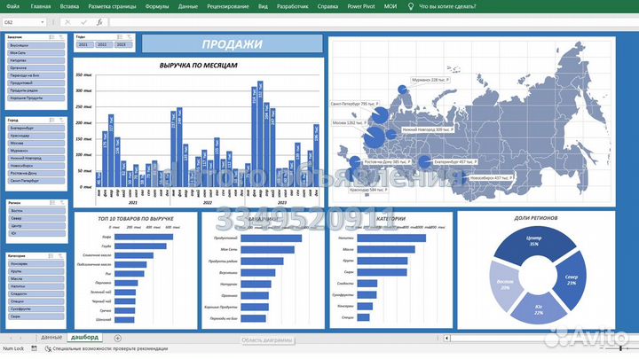
Task: Open the МОИ ribbon tab
Action: coord(390,6)
